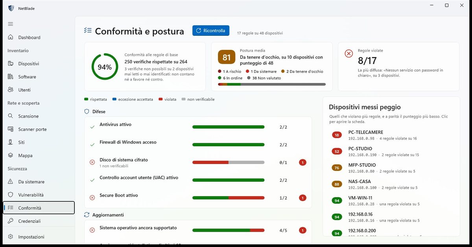Screen dimensions: 472x247
Task: Click the Impostazioni gear icon
Action: pos(11,237)
